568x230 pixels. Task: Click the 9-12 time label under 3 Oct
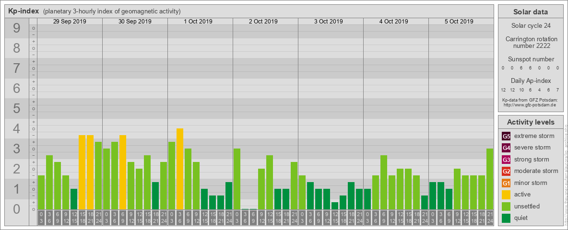pyautogui.click(x=326, y=218)
